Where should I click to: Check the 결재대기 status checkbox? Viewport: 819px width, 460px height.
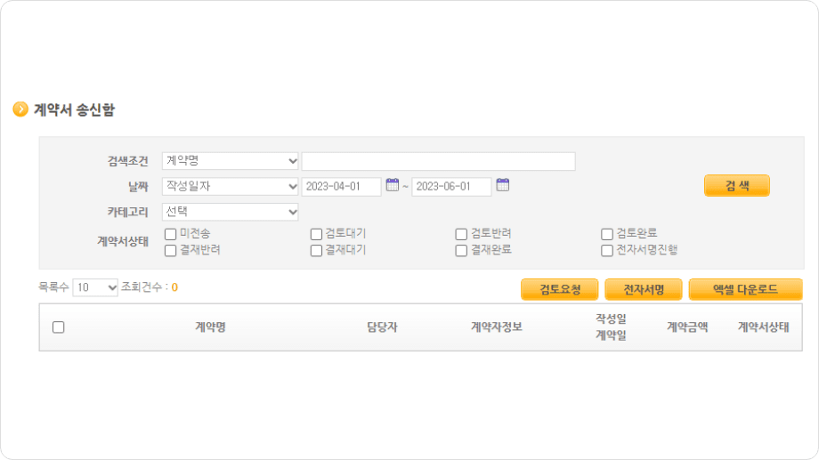point(316,251)
